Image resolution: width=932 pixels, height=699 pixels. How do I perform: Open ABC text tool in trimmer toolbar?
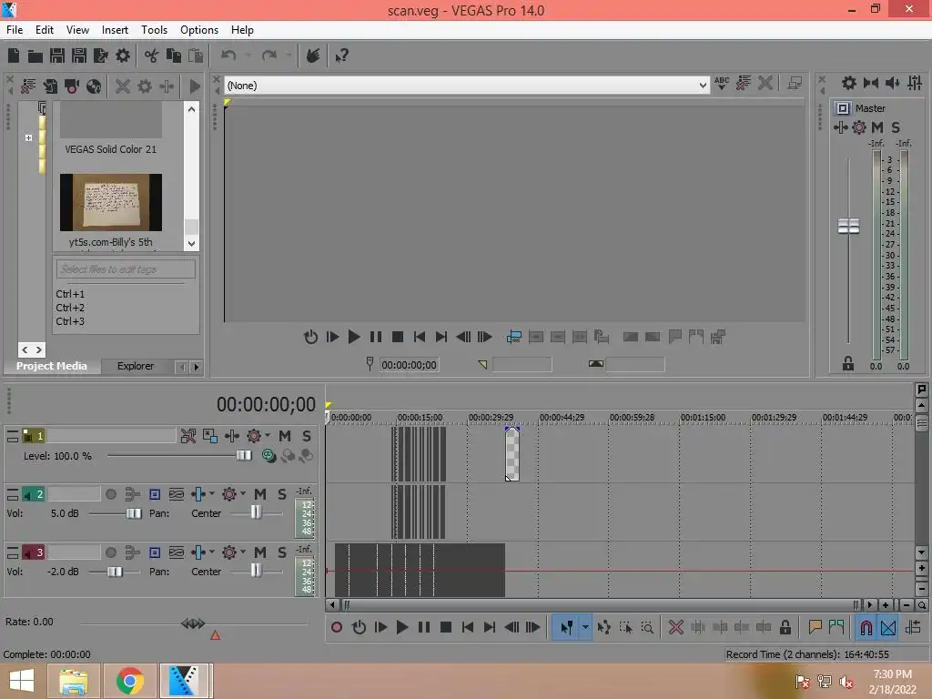[722, 83]
